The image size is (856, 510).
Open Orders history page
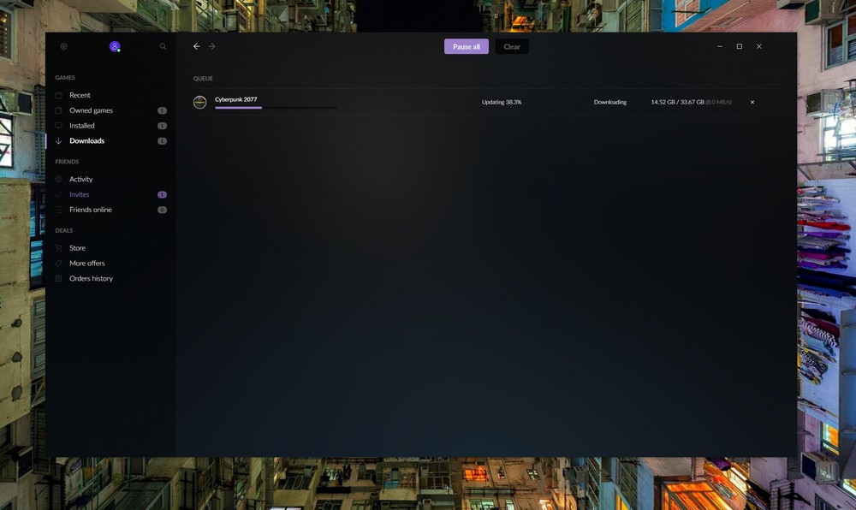click(91, 279)
